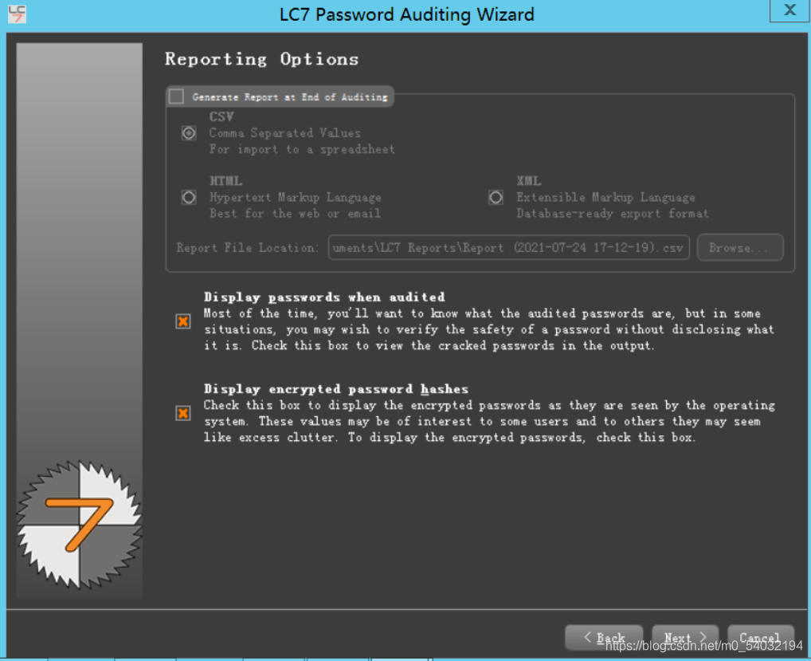
Task: Click the Hypertext Markup Language label
Action: point(296,197)
